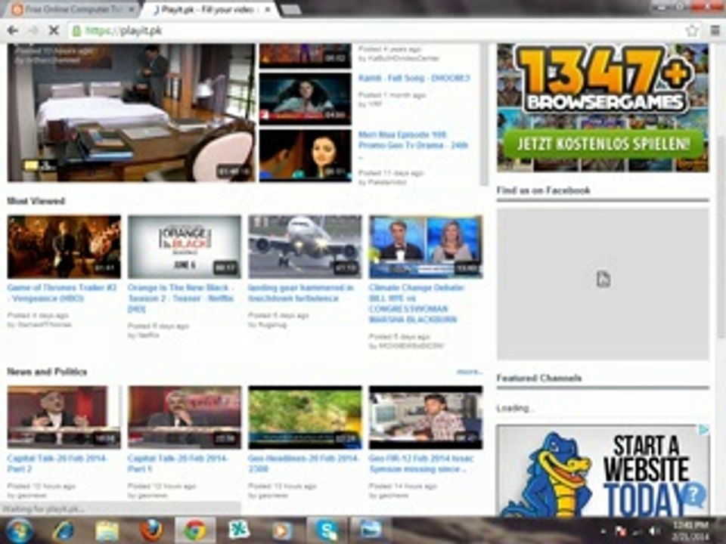The width and height of the screenshot is (726, 544).
Task: Bookmark this page with the star icon
Action: [692, 30]
